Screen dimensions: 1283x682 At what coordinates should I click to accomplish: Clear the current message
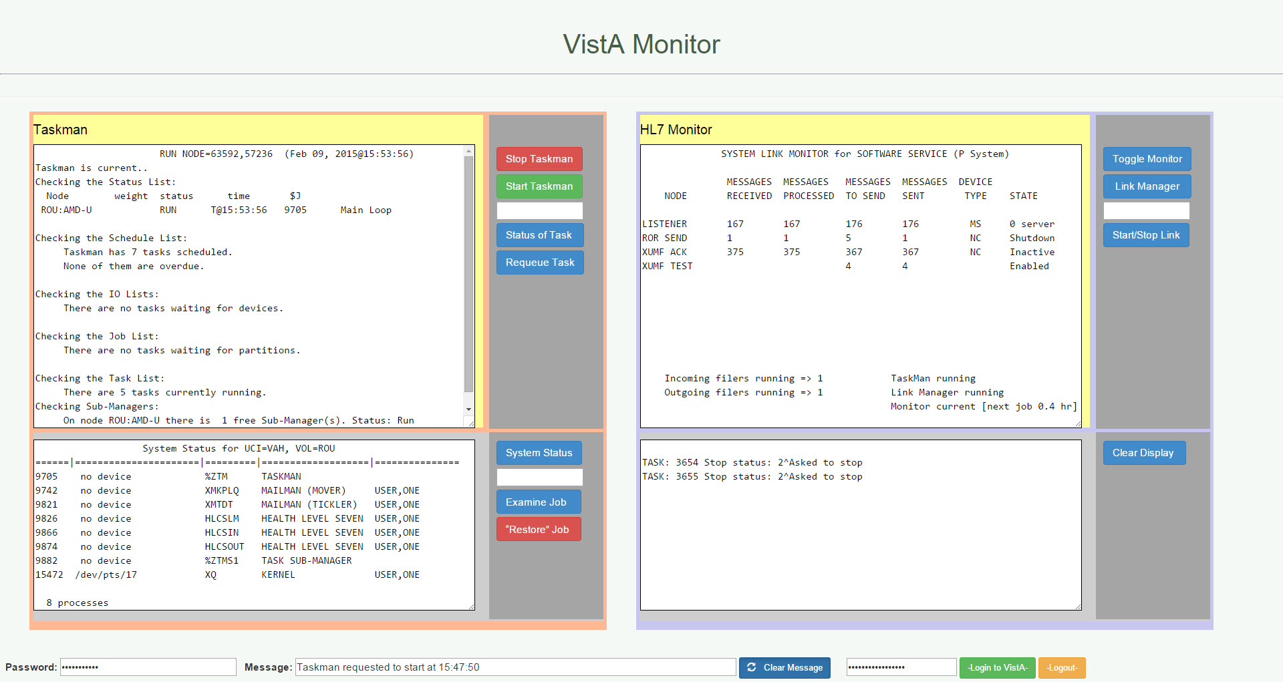(x=785, y=667)
